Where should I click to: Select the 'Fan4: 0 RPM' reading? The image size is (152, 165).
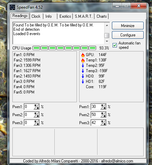point(24,87)
